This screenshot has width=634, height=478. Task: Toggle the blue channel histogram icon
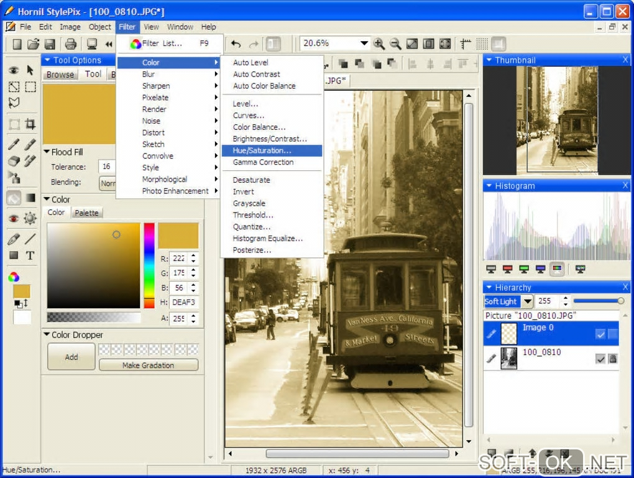click(x=541, y=269)
